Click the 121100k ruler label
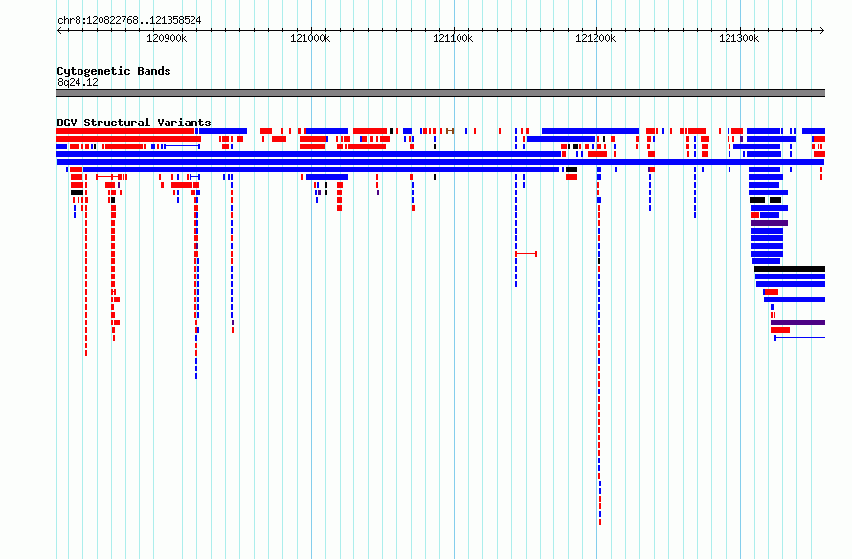 pos(453,38)
